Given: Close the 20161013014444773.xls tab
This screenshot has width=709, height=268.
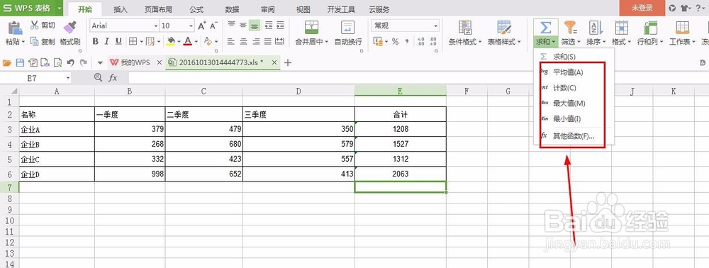Looking at the screenshot, I should point(274,63).
